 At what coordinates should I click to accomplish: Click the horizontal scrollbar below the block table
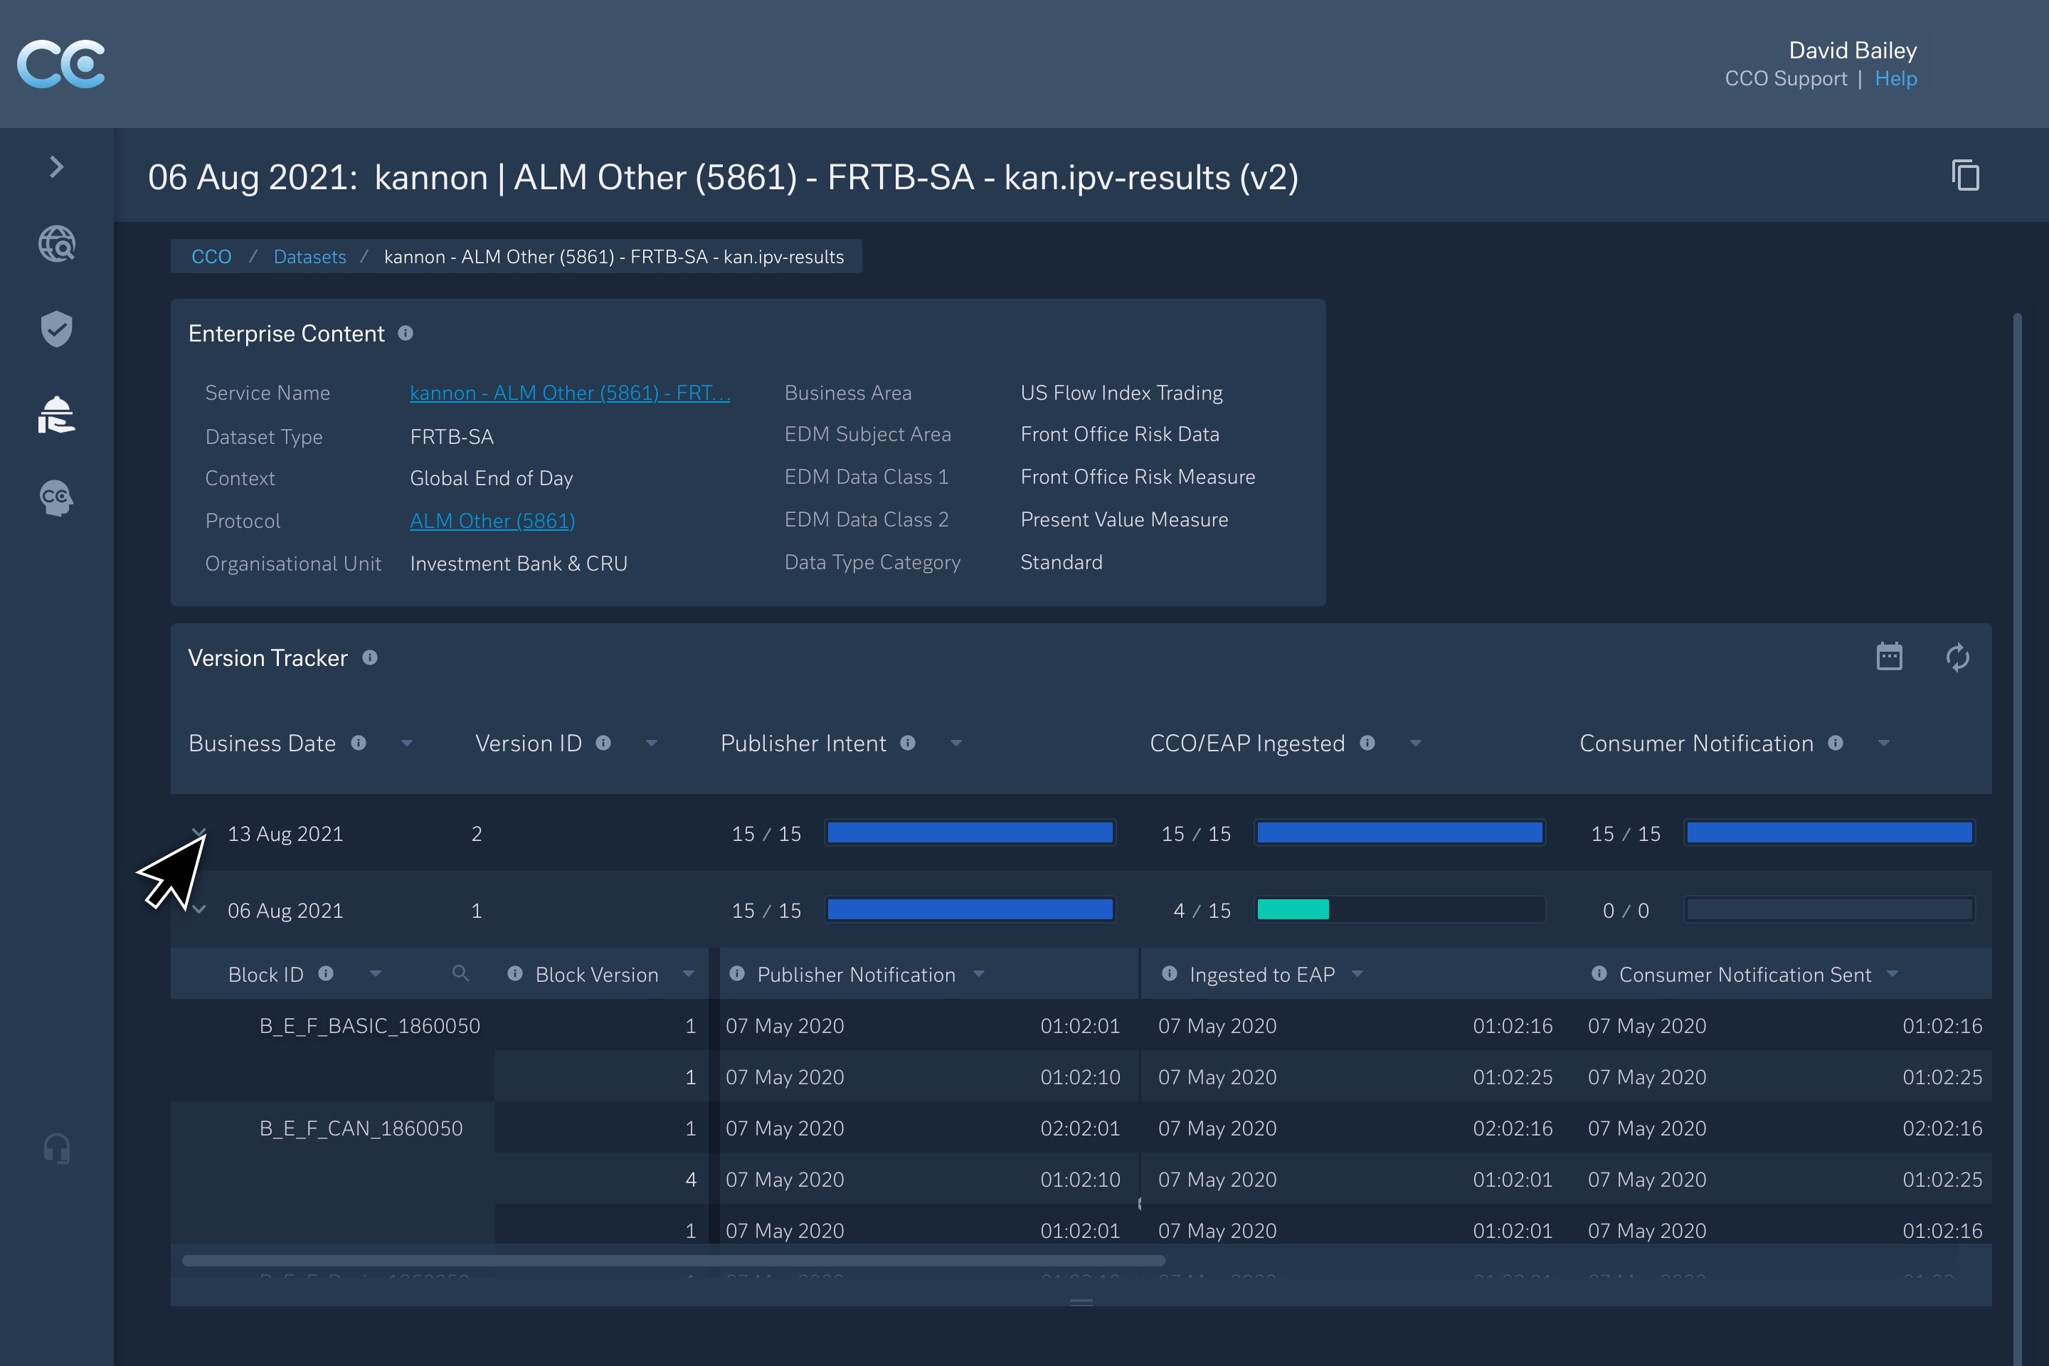point(672,1260)
